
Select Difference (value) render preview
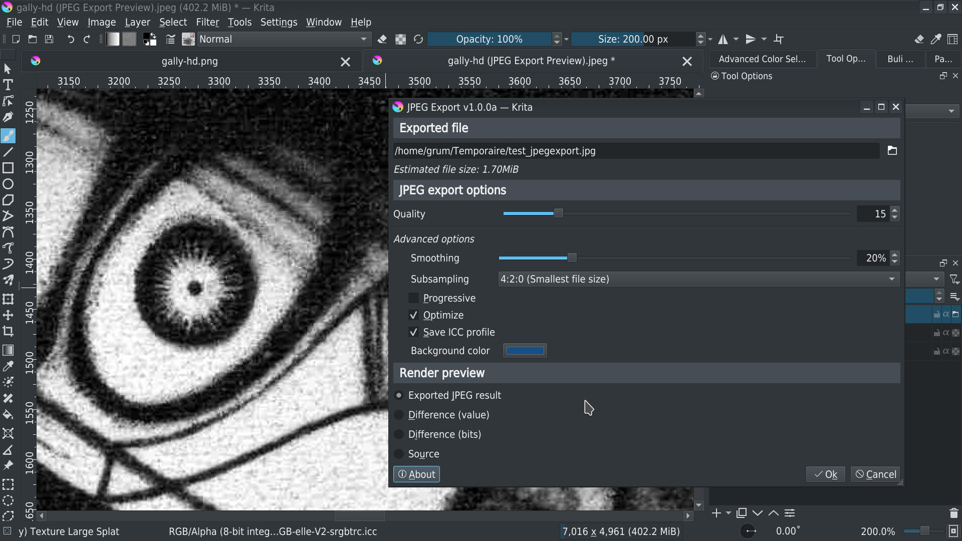coord(399,415)
